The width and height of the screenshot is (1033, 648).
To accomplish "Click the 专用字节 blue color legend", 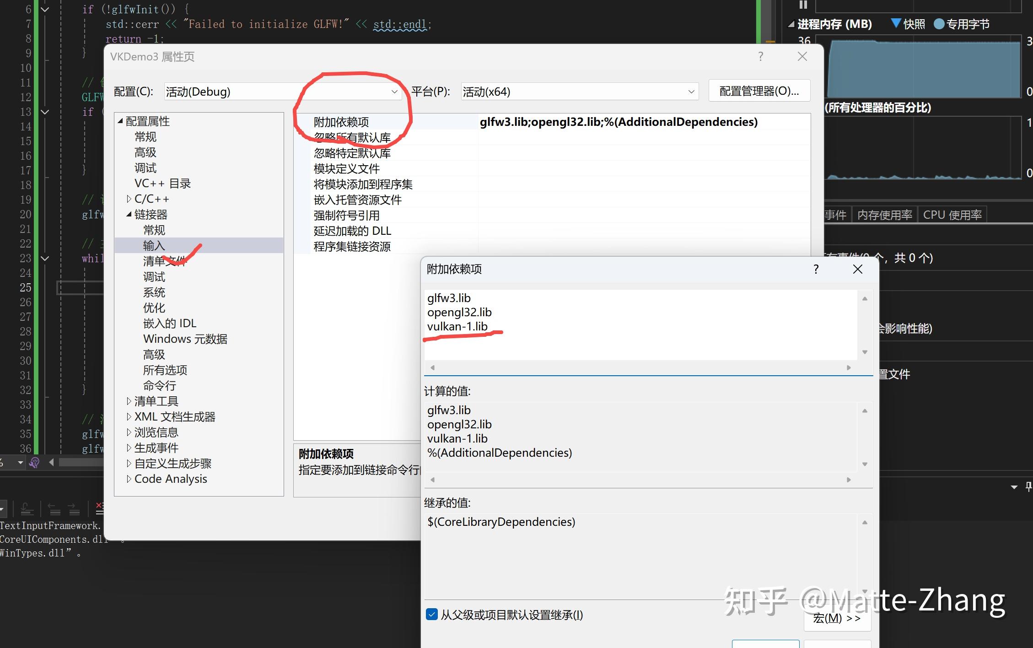I will (x=939, y=24).
